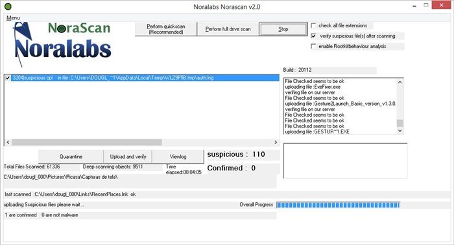
Task: Click the left arrow of results horizontal scrollbar
Action: (x=8, y=143)
